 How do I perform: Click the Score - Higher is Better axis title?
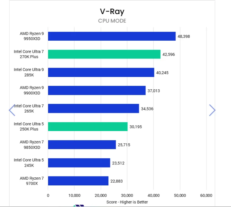click(127, 202)
